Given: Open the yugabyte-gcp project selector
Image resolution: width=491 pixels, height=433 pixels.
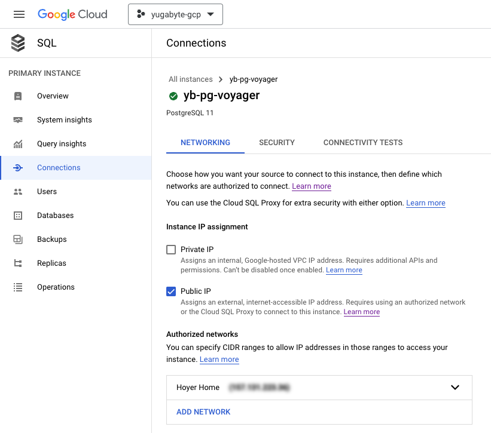Looking at the screenshot, I should coord(175,14).
